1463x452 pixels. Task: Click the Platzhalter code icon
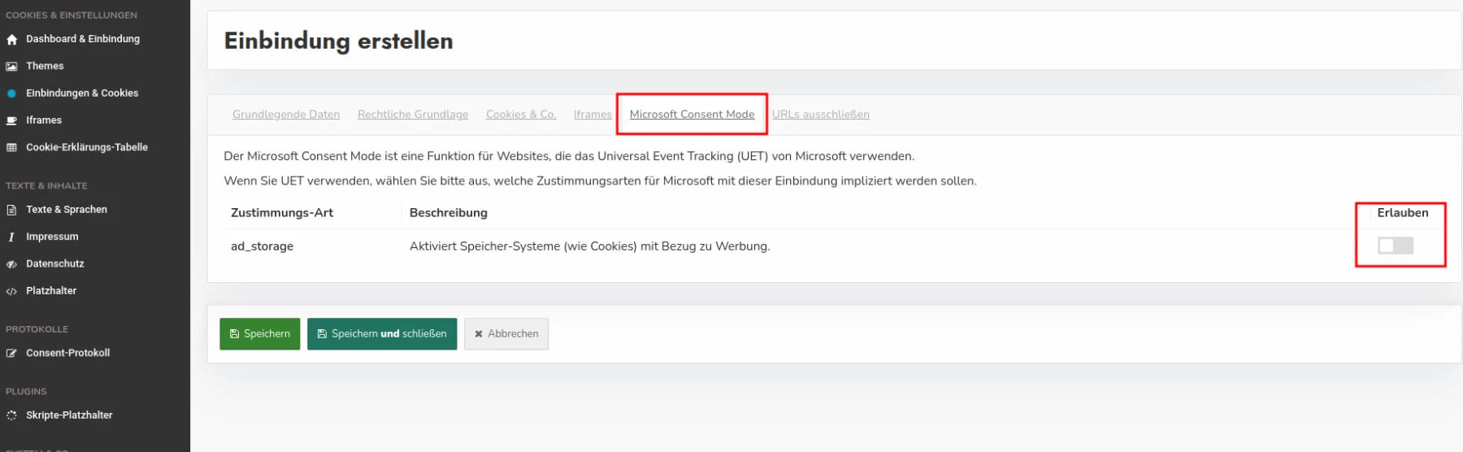pyautogui.click(x=11, y=291)
